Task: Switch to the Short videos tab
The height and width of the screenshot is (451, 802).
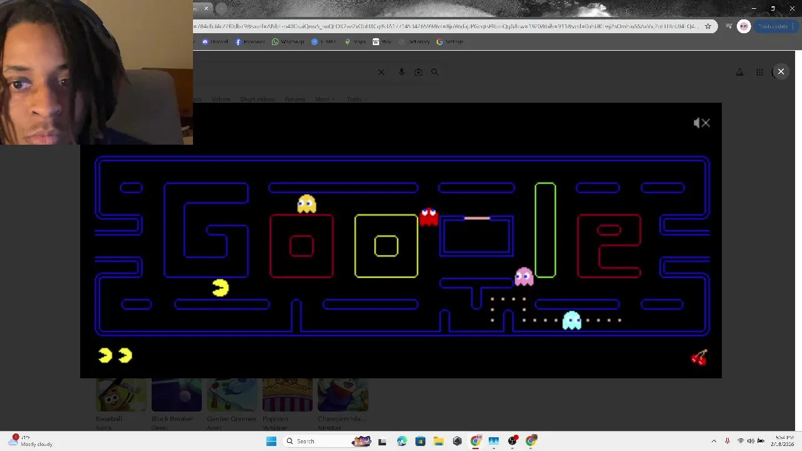Action: (x=257, y=99)
